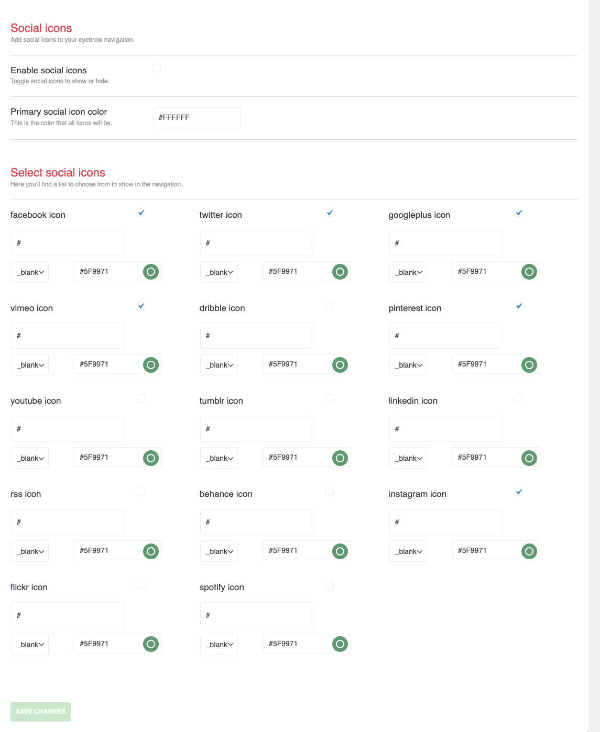Uncheck the facebook icon checkbox

(x=141, y=213)
